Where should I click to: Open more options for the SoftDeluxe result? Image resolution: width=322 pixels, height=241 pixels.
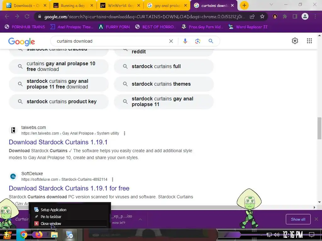[113, 179]
